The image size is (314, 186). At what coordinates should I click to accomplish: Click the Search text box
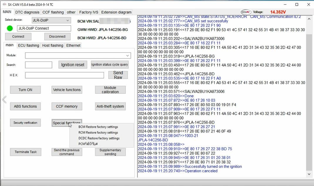point(38,65)
